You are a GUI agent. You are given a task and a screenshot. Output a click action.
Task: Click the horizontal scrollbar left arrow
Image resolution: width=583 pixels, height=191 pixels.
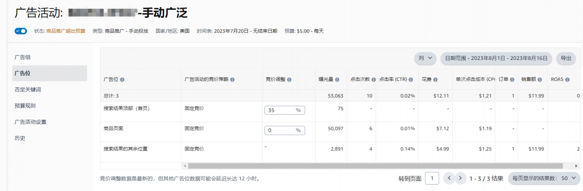click(x=184, y=166)
